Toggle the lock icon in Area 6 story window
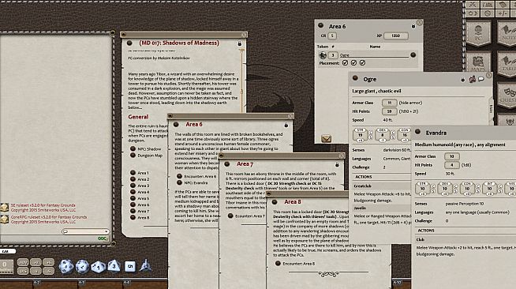Image resolution: width=516 pixels, height=289 pixels. click(286, 125)
